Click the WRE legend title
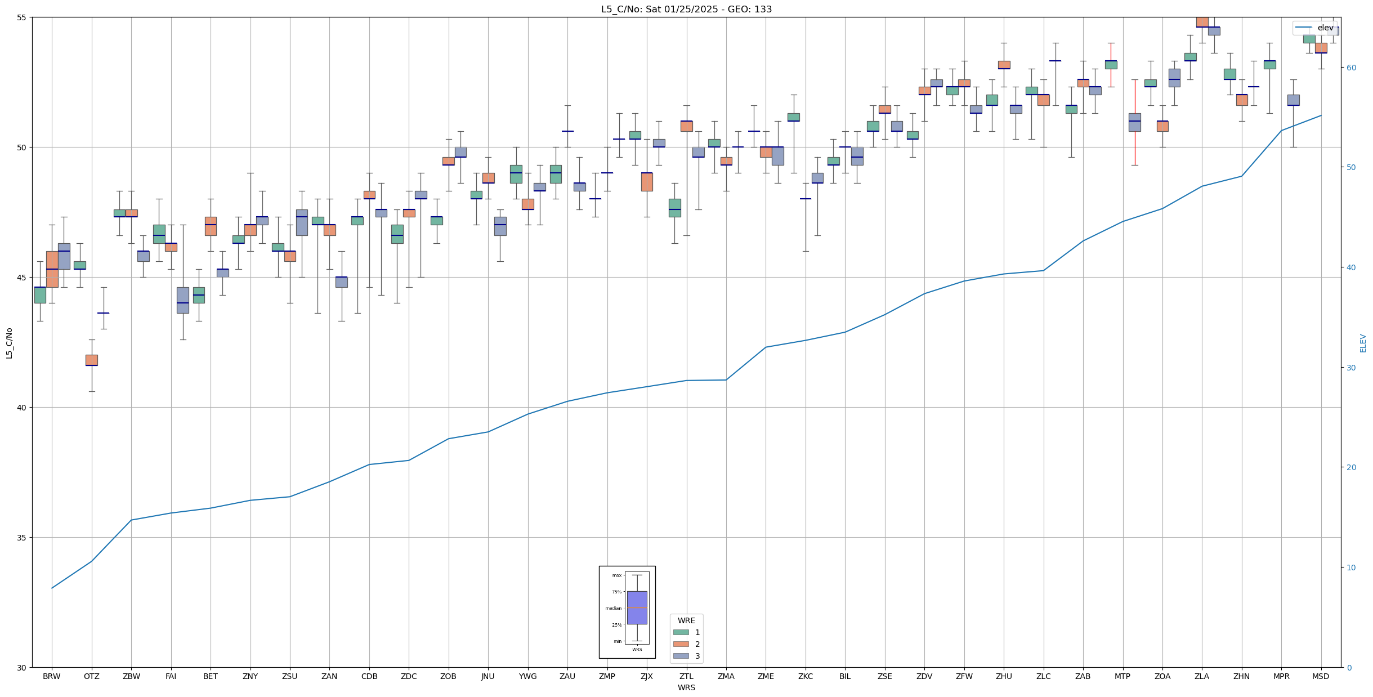 pyautogui.click(x=686, y=620)
